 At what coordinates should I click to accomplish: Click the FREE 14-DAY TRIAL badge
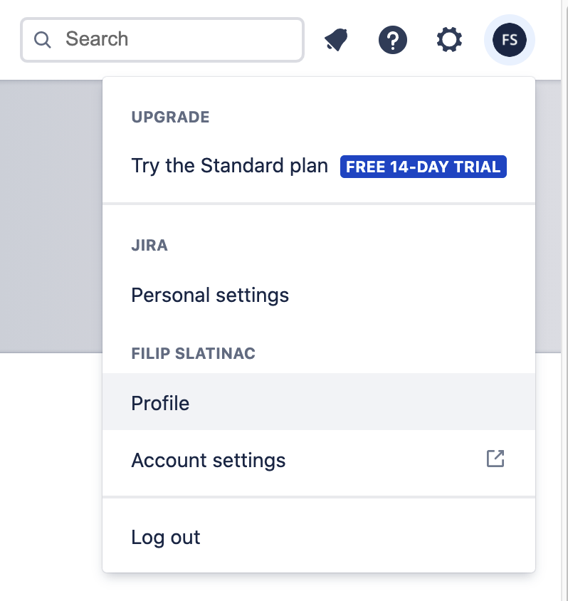[424, 167]
